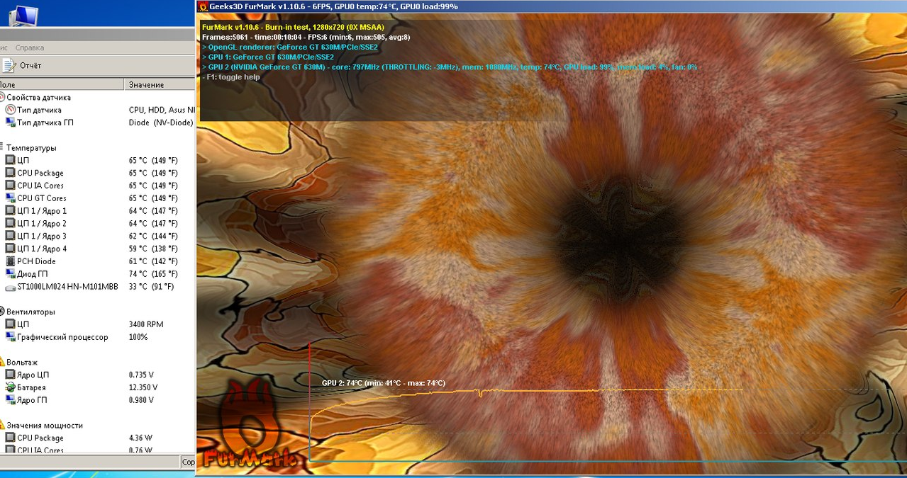Click the 74 °C (165 °F) value
Viewport: 907px width, 478px height.
coord(153,274)
